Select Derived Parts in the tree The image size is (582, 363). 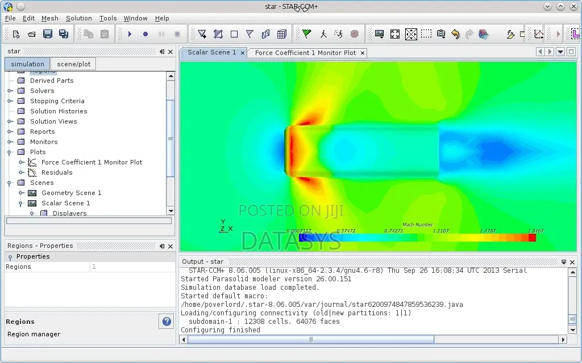(52, 81)
